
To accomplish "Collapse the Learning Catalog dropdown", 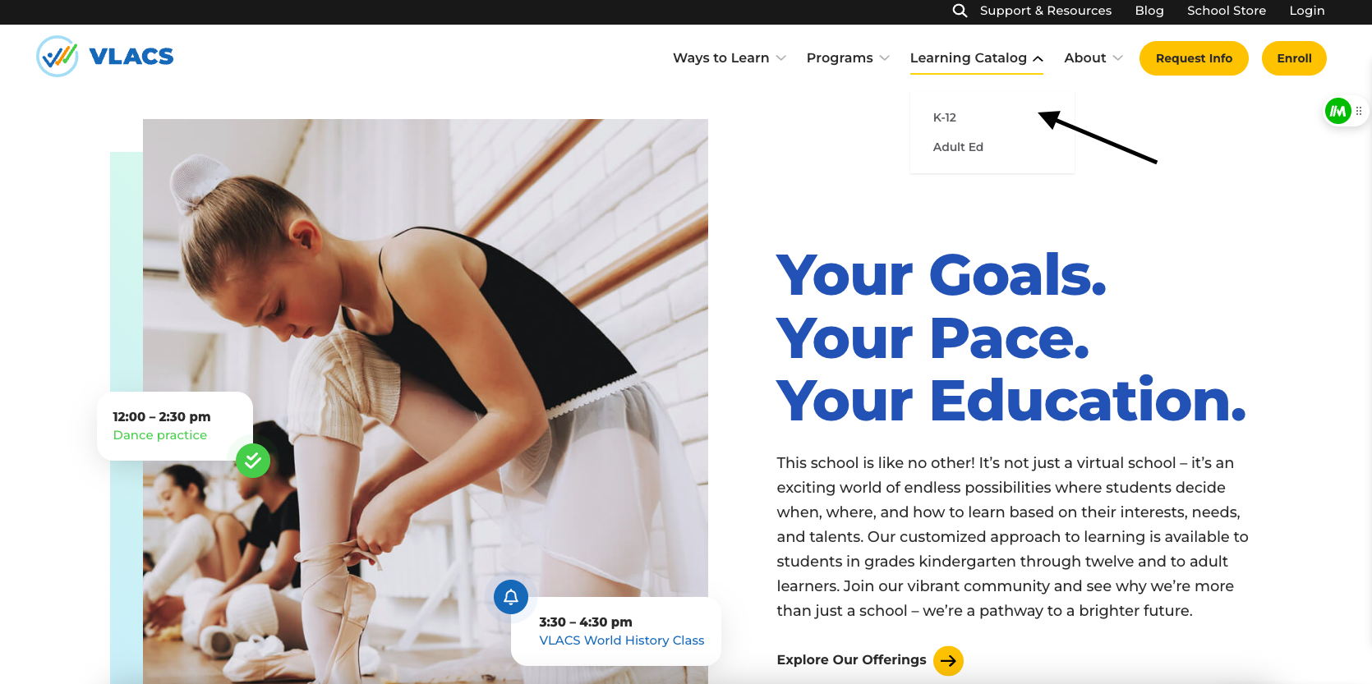I will (x=976, y=58).
